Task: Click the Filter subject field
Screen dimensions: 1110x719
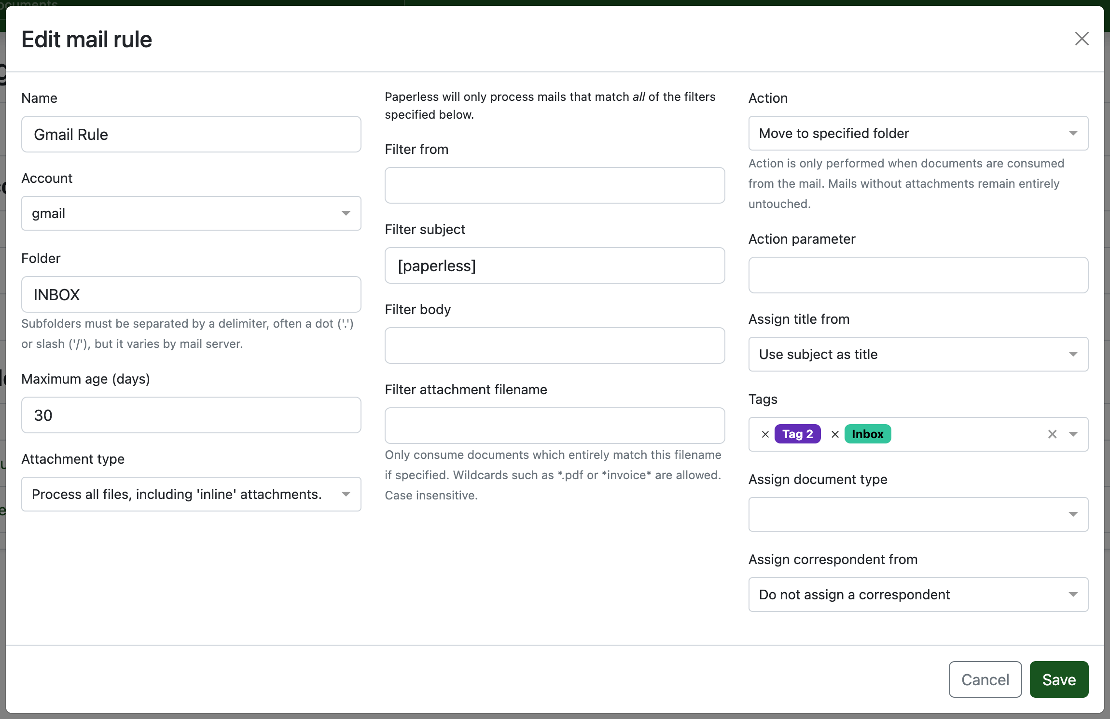Action: 555,265
